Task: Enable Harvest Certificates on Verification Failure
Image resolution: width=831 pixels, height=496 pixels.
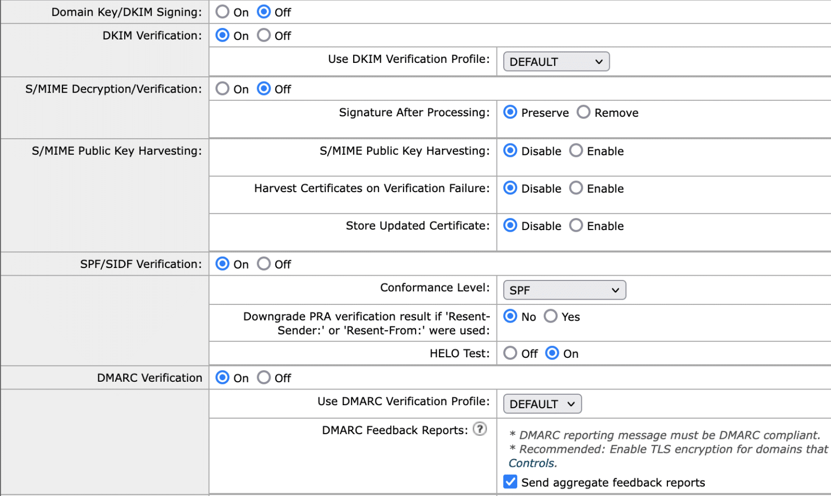Action: [576, 189]
